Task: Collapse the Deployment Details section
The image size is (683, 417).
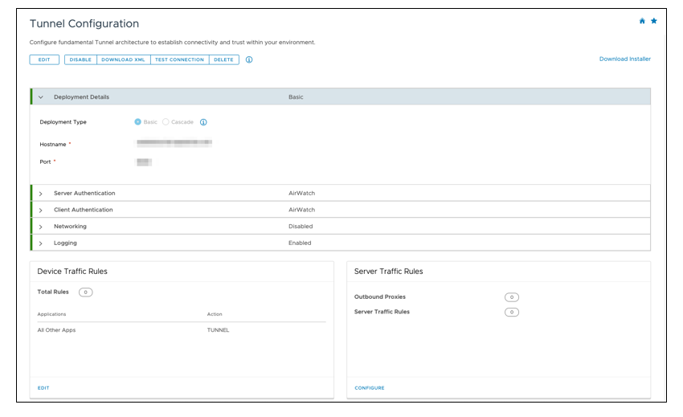Action: 41,97
